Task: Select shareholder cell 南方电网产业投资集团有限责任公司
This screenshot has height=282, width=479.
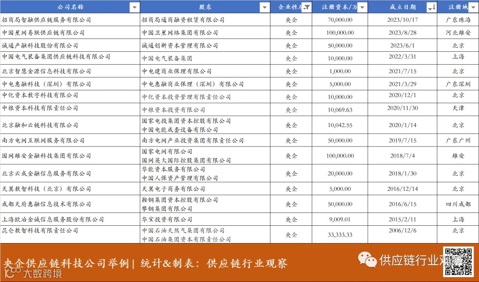Action: pyautogui.click(x=205, y=140)
